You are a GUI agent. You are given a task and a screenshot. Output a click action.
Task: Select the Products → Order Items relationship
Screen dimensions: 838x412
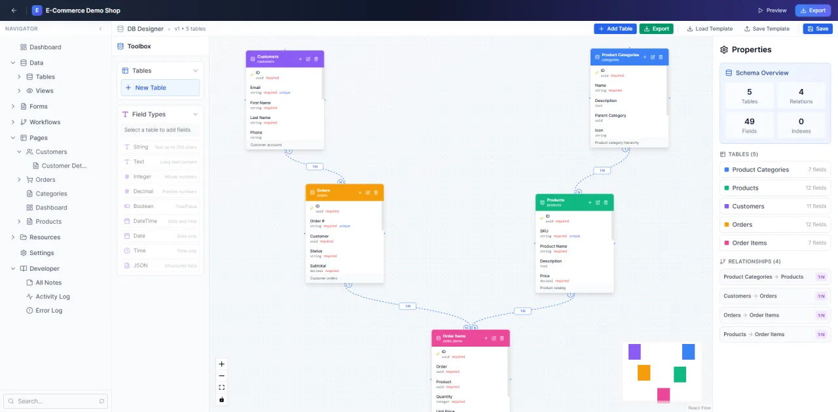click(775, 334)
